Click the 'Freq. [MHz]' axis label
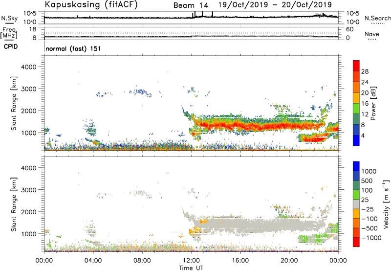The height and width of the screenshot is (271, 391). pyautogui.click(x=9, y=33)
